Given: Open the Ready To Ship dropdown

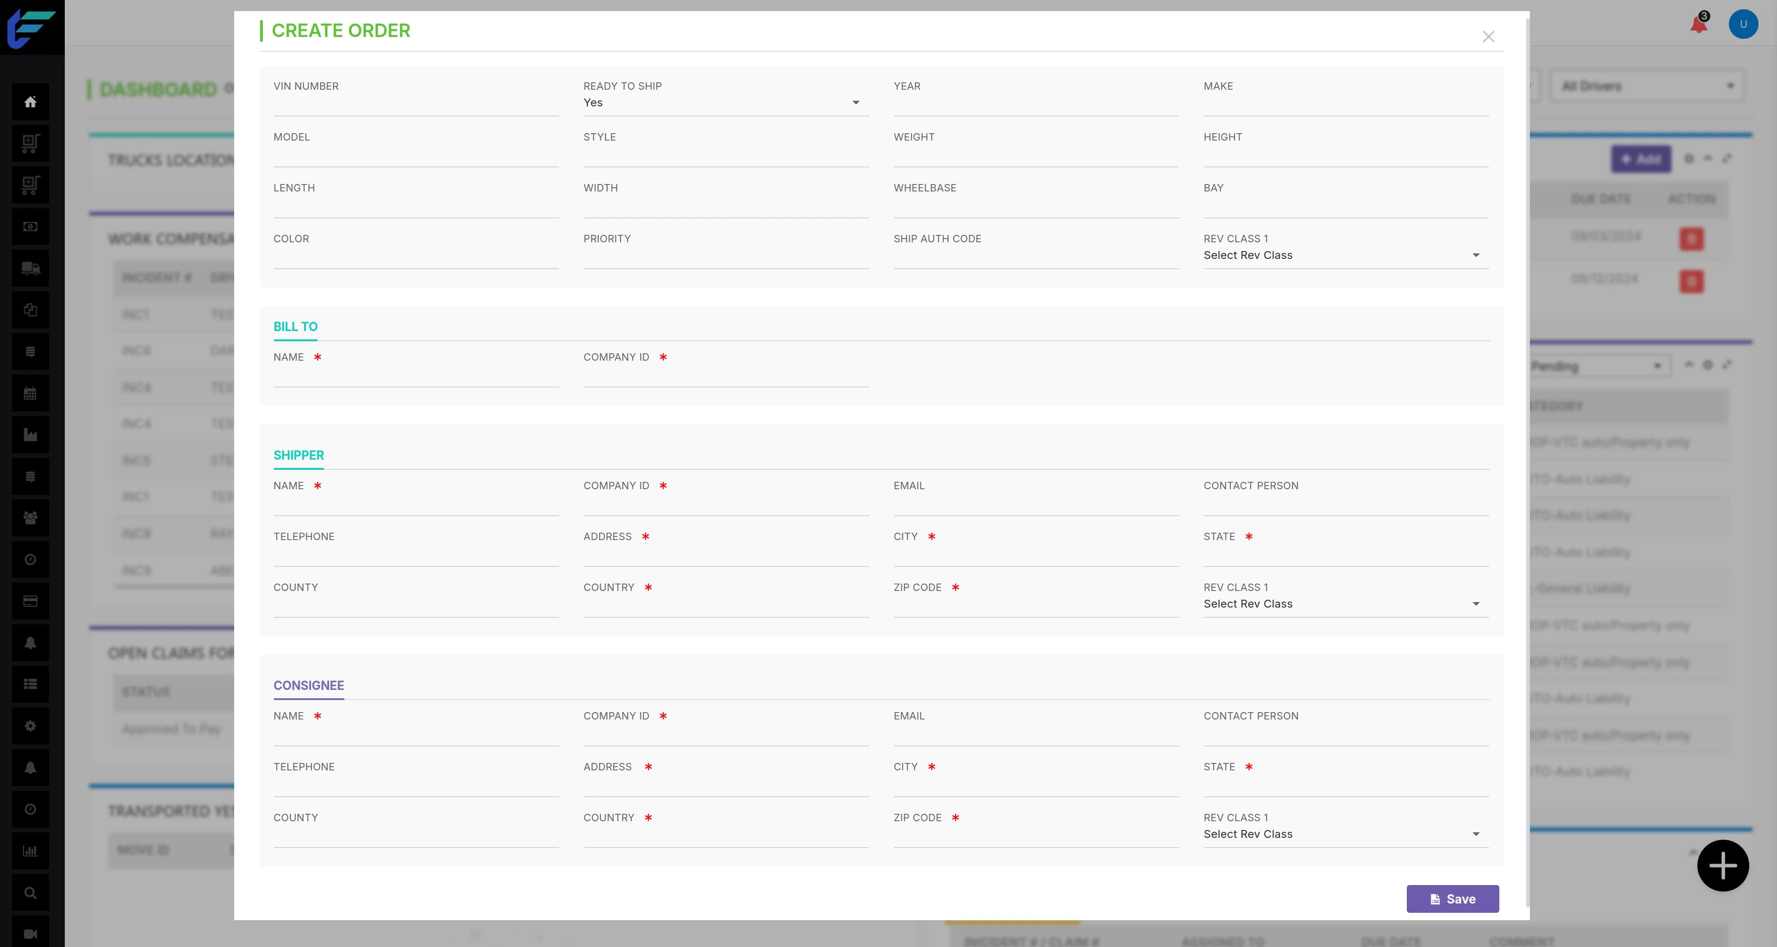Looking at the screenshot, I should [726, 103].
